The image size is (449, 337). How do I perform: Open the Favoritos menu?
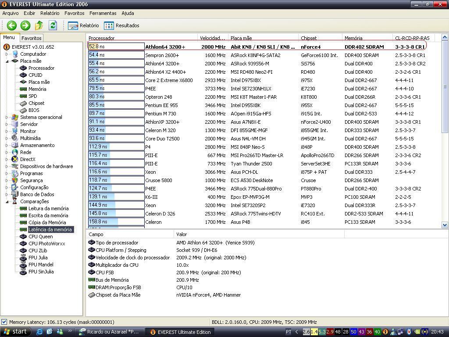coord(75,13)
